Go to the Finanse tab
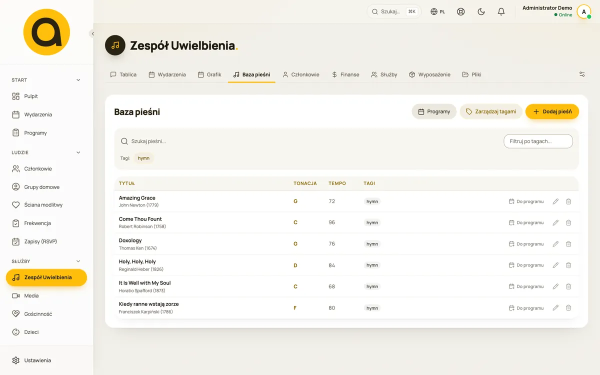The height and width of the screenshot is (375, 600). [345, 74]
